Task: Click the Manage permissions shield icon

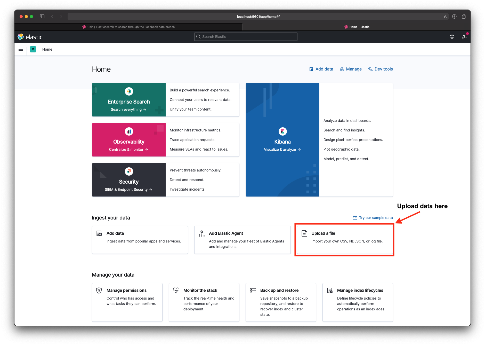Action: [99, 291]
